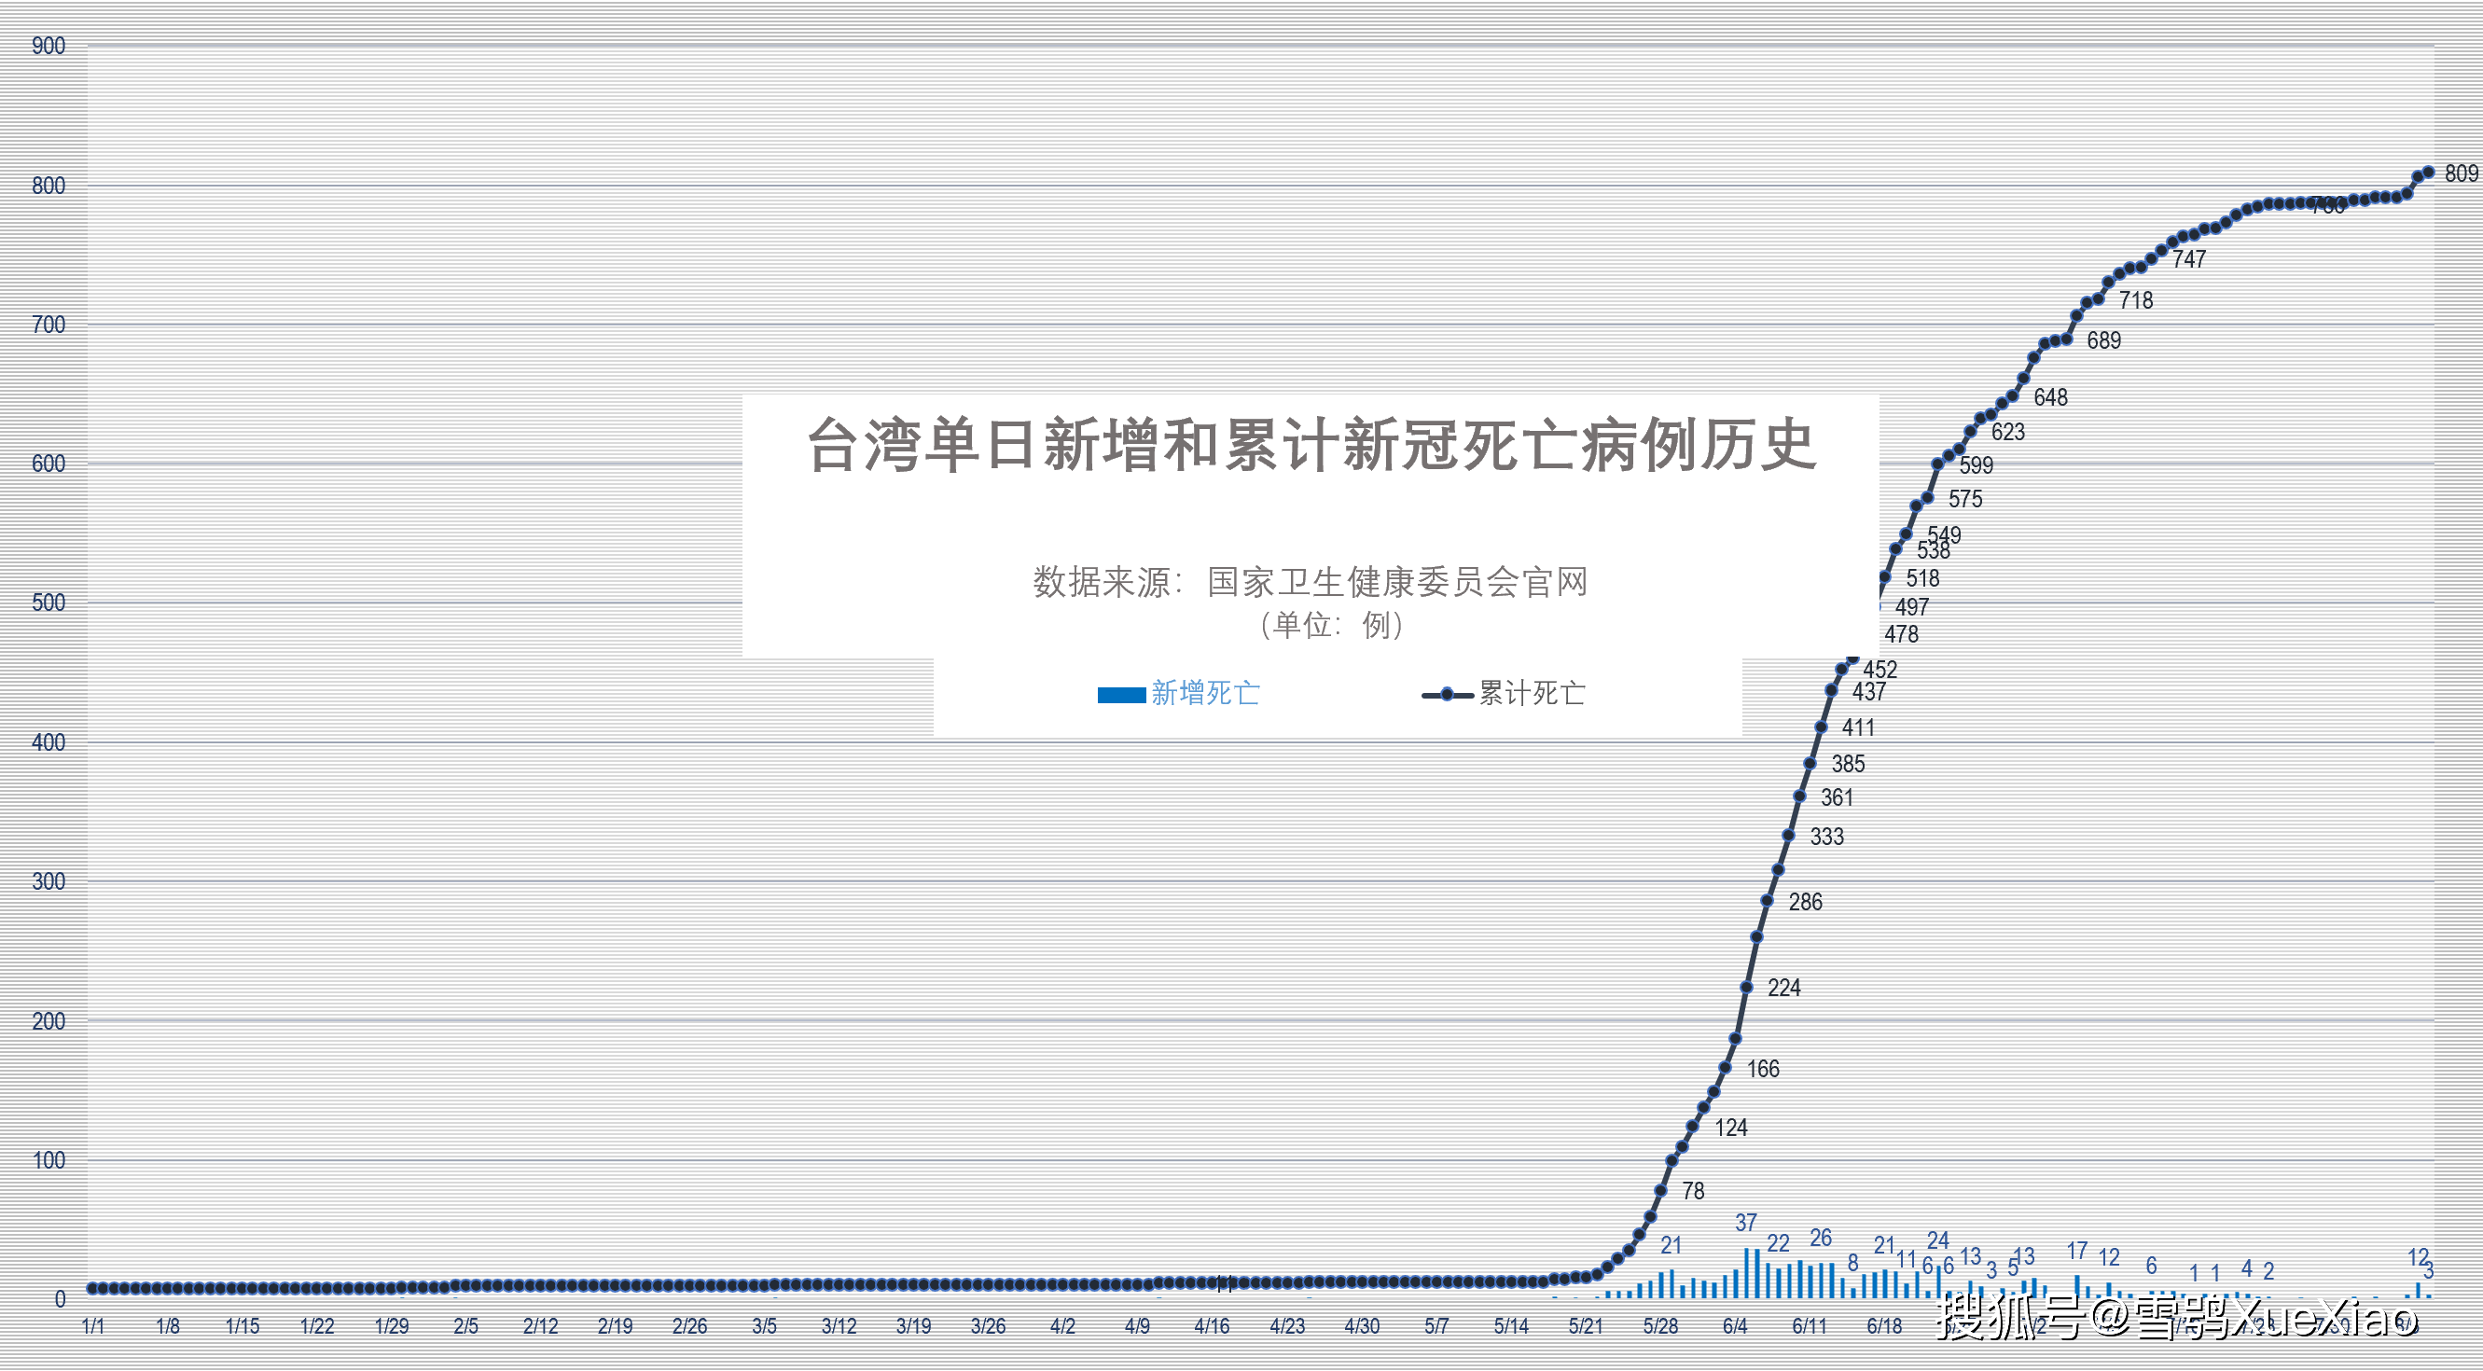Click the 689 cumulative data label
Screen dimensions: 2483x1371
pos(2104,341)
